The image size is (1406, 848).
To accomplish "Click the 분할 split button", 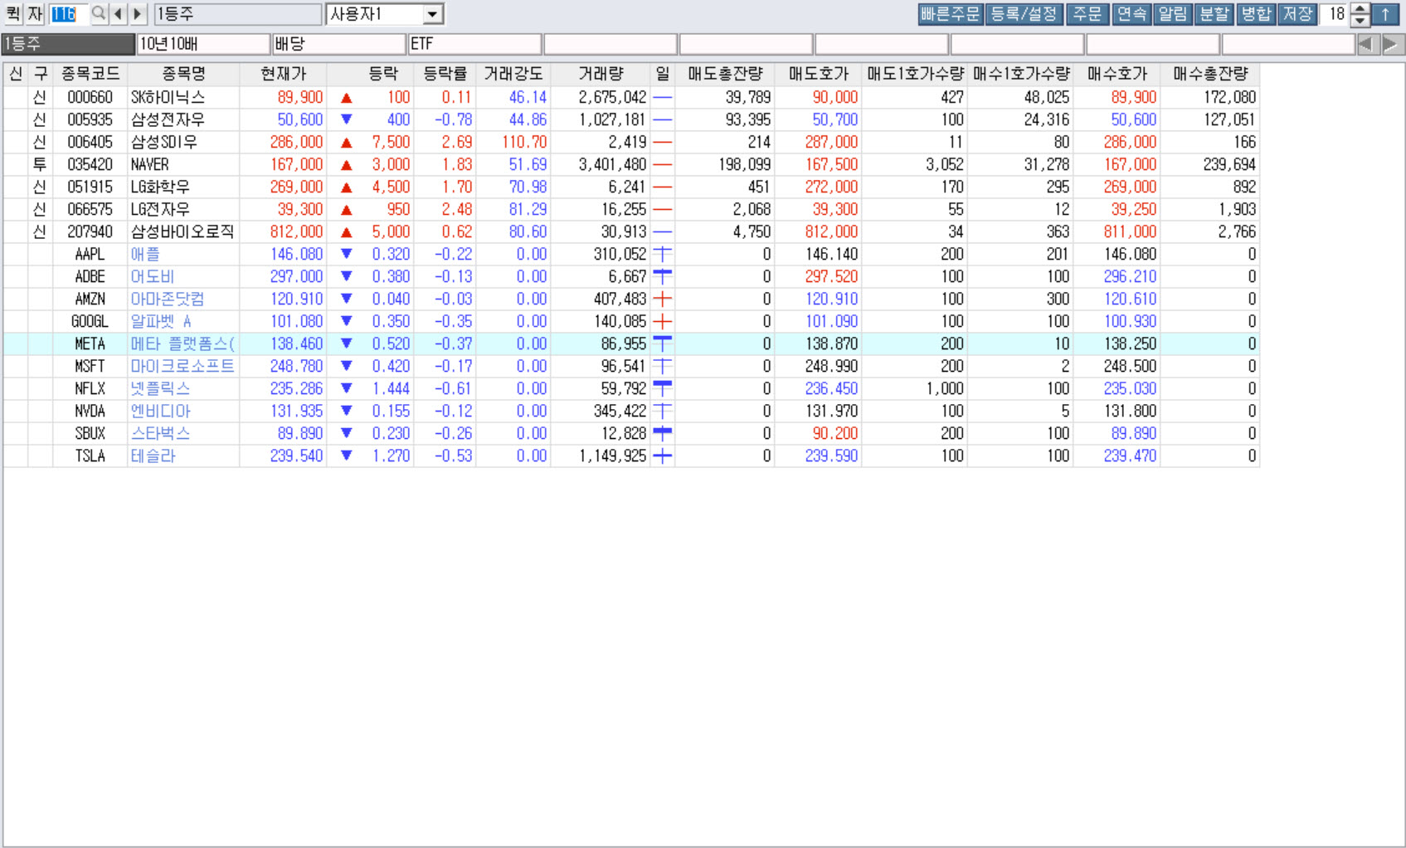I will [1214, 14].
